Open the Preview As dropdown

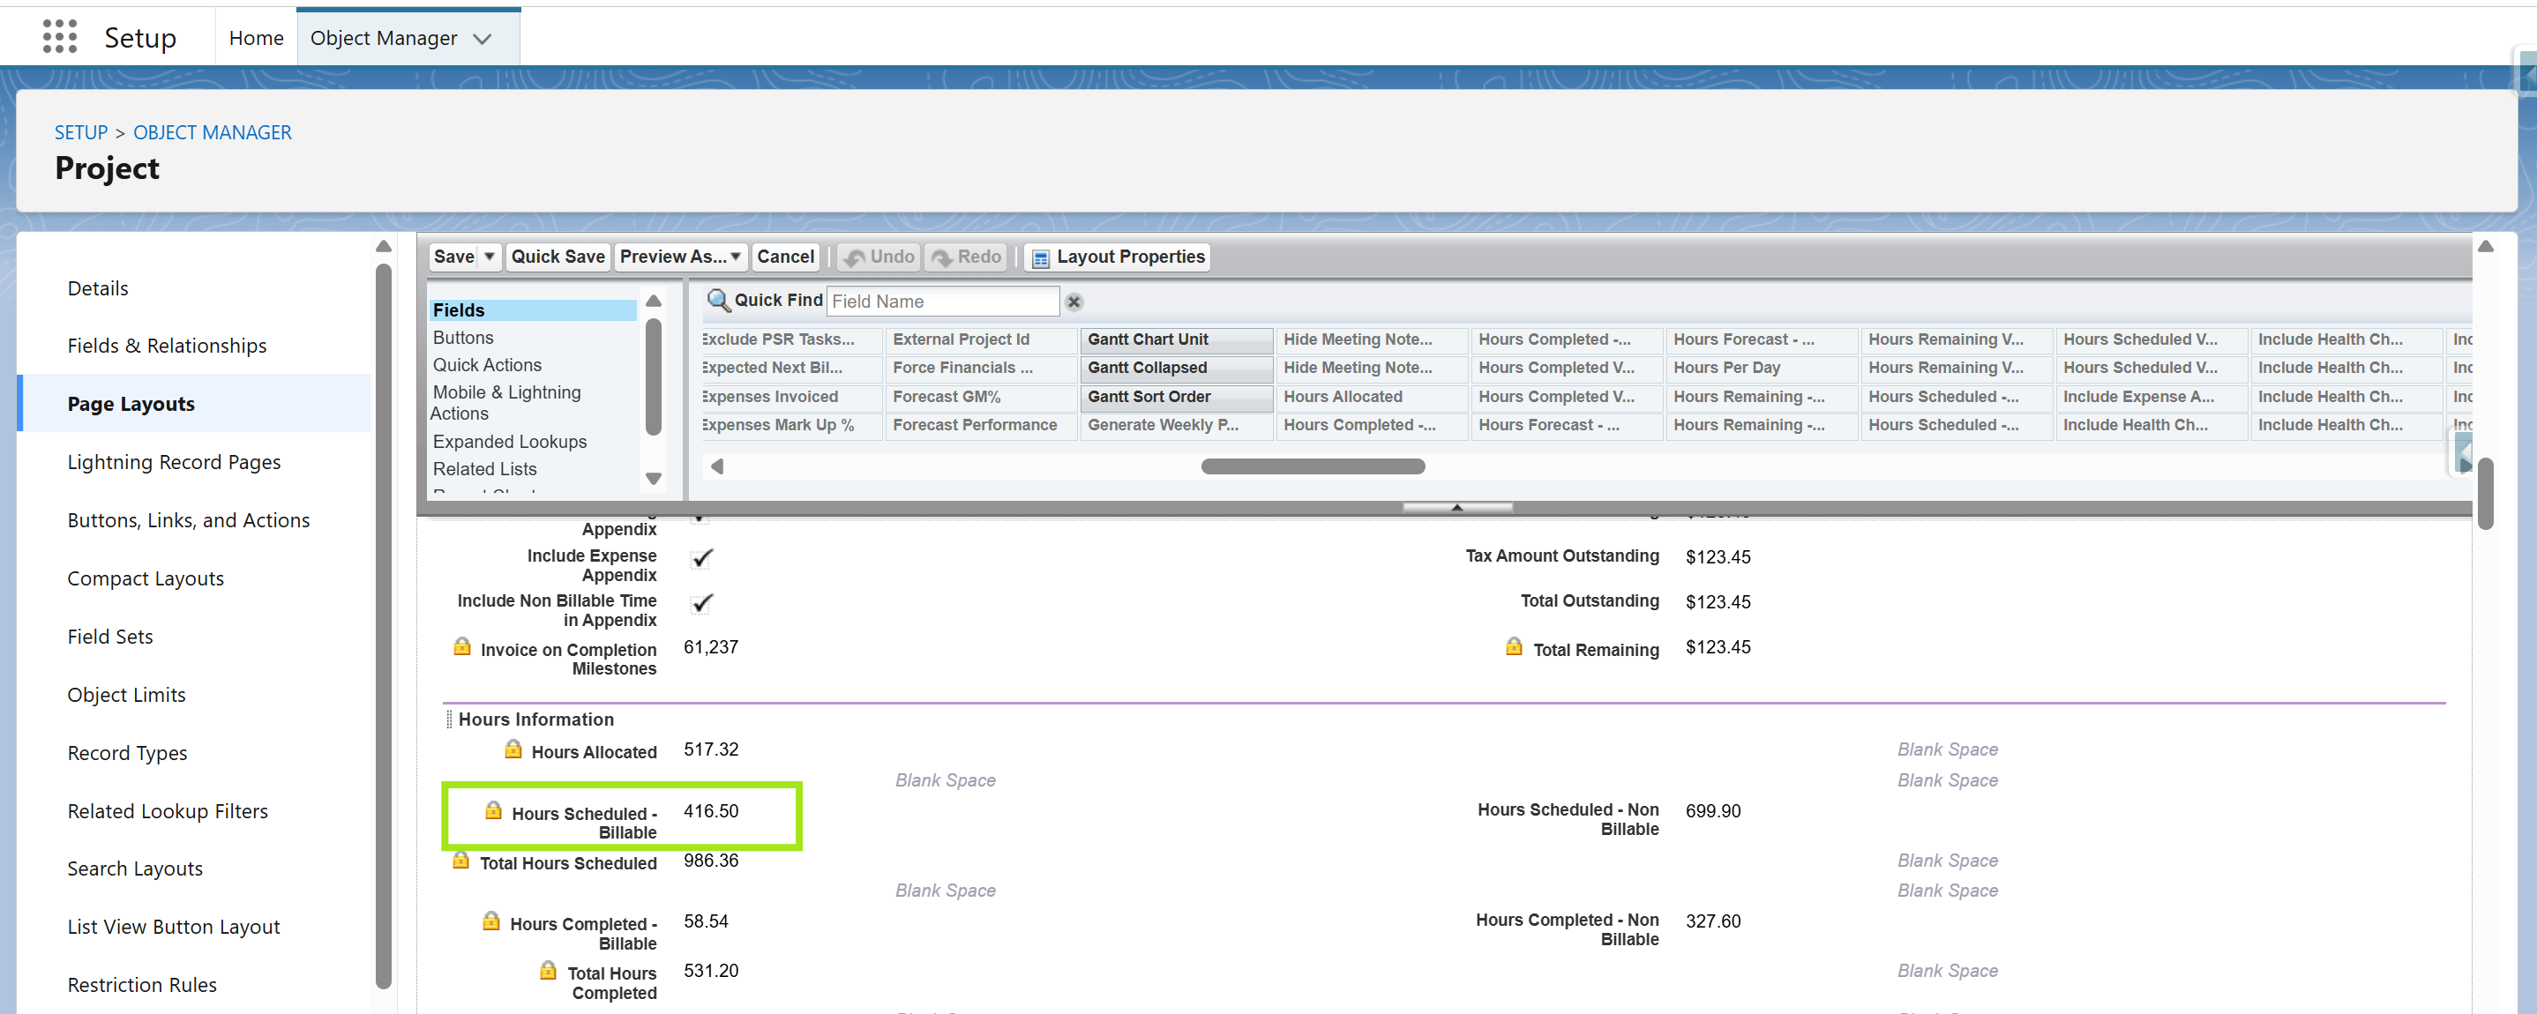click(680, 257)
